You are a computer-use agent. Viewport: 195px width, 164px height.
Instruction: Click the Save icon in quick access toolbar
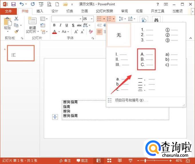(13, 4)
